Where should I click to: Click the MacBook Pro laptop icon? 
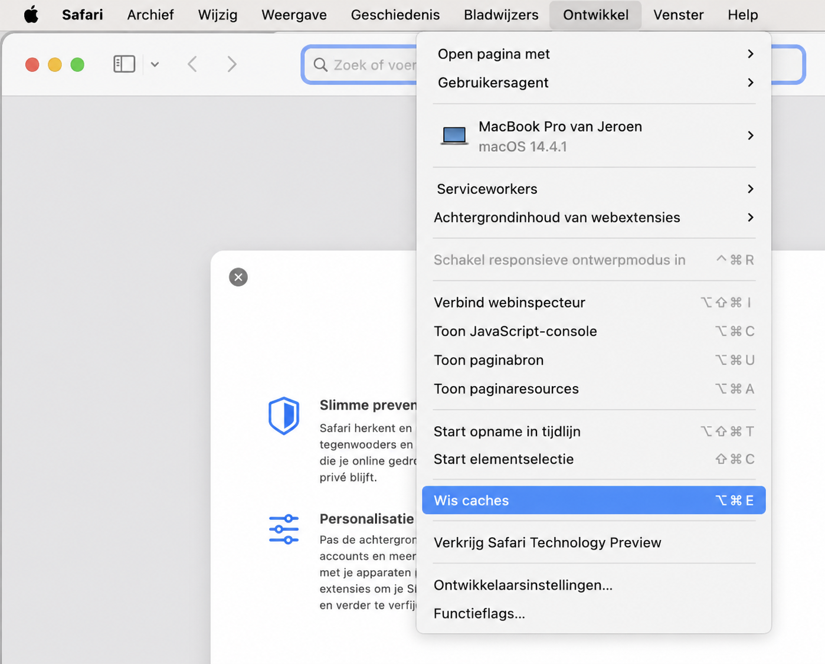454,136
